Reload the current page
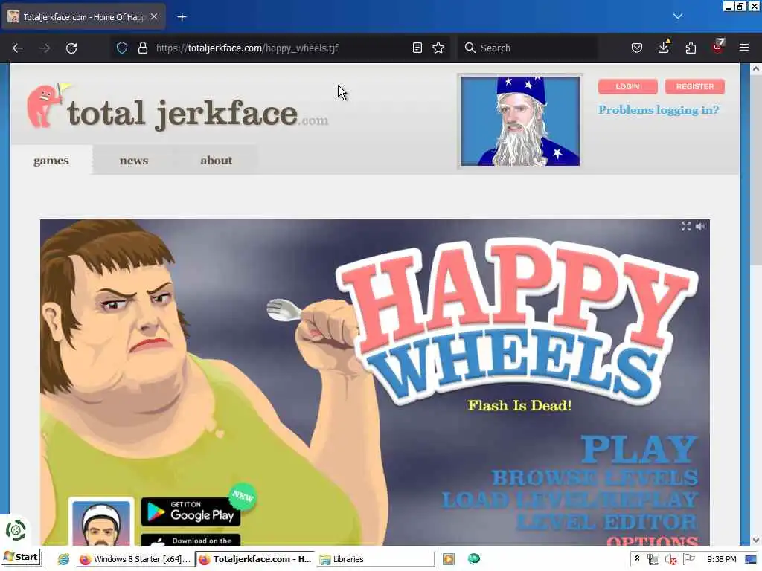Viewport: 762px width, 571px height. point(71,48)
